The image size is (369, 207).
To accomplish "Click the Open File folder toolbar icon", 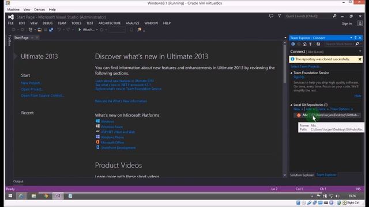I will [40, 29].
